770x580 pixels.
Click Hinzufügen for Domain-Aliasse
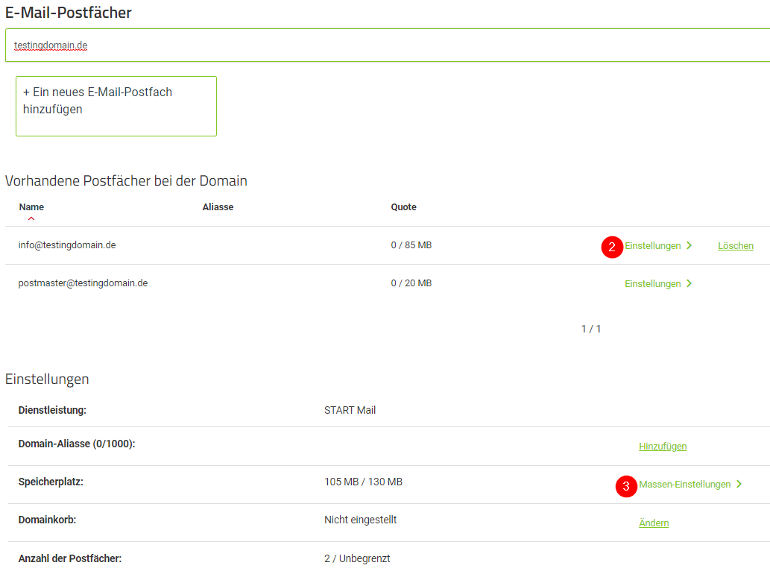click(x=663, y=446)
